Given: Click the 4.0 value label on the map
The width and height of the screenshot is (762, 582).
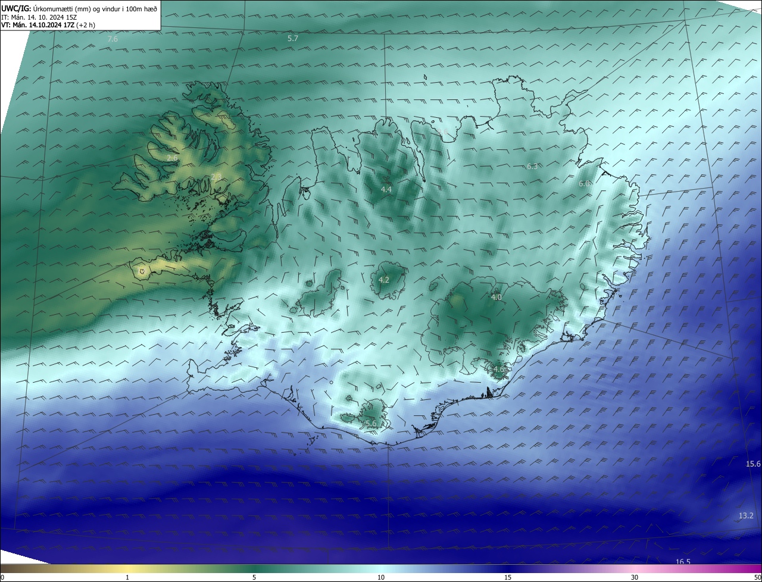Looking at the screenshot, I should [x=496, y=297].
